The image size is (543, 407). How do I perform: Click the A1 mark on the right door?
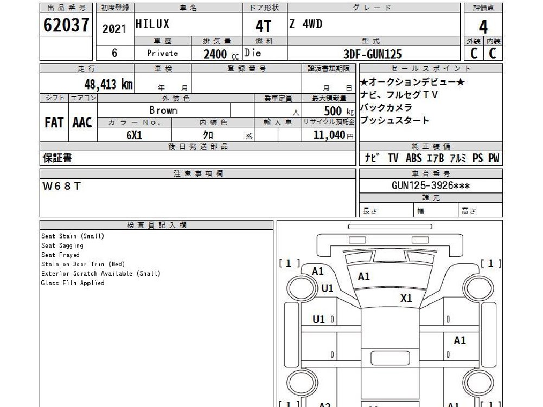tap(460, 340)
